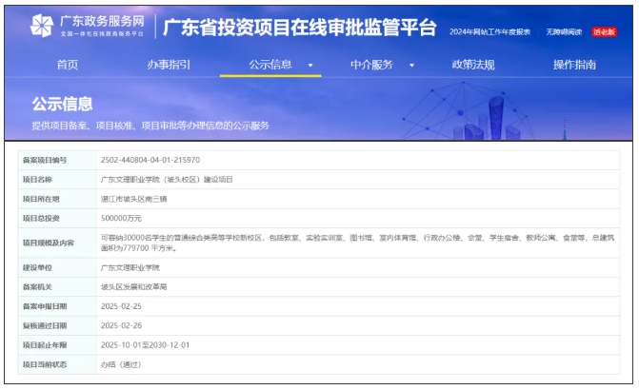The height and width of the screenshot is (390, 639).
Task: Click the 无障碍阅读 link
Action: [x=564, y=31]
